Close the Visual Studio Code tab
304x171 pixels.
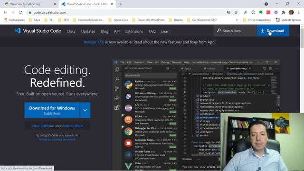[112, 4]
